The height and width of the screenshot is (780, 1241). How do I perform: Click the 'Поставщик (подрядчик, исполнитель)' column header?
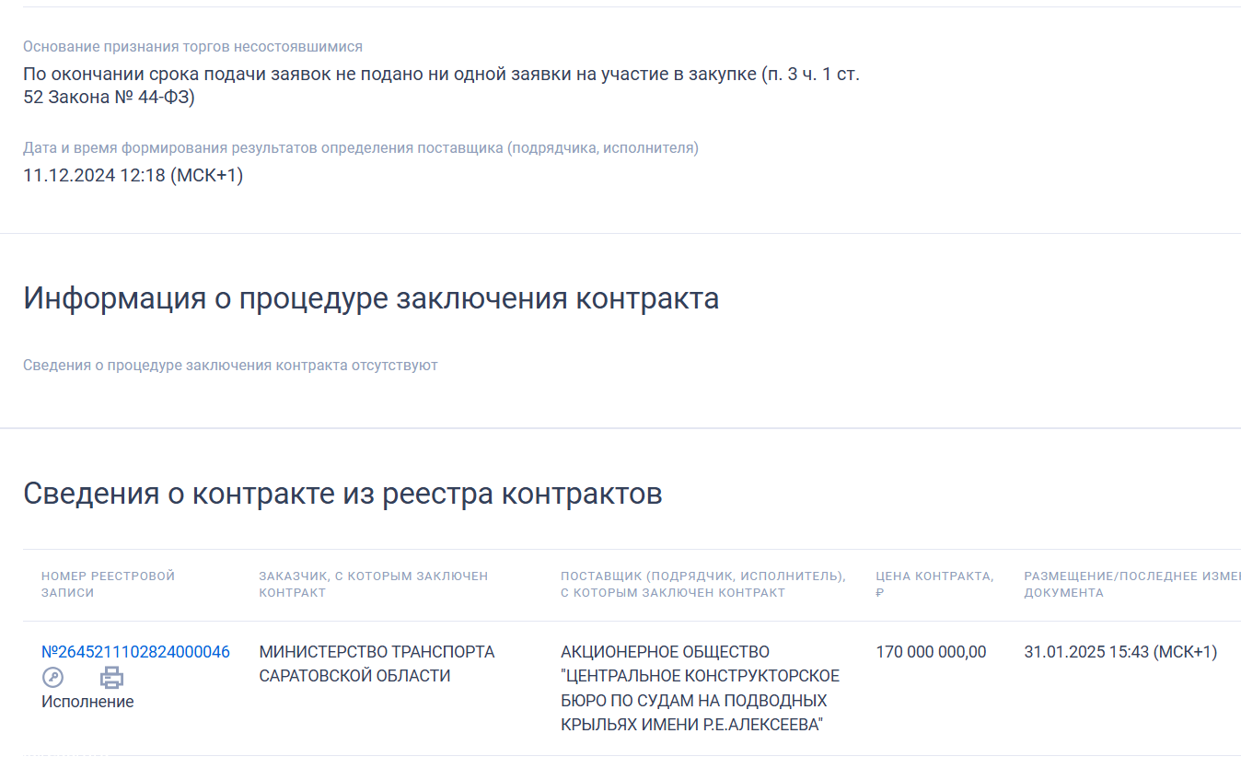click(702, 584)
